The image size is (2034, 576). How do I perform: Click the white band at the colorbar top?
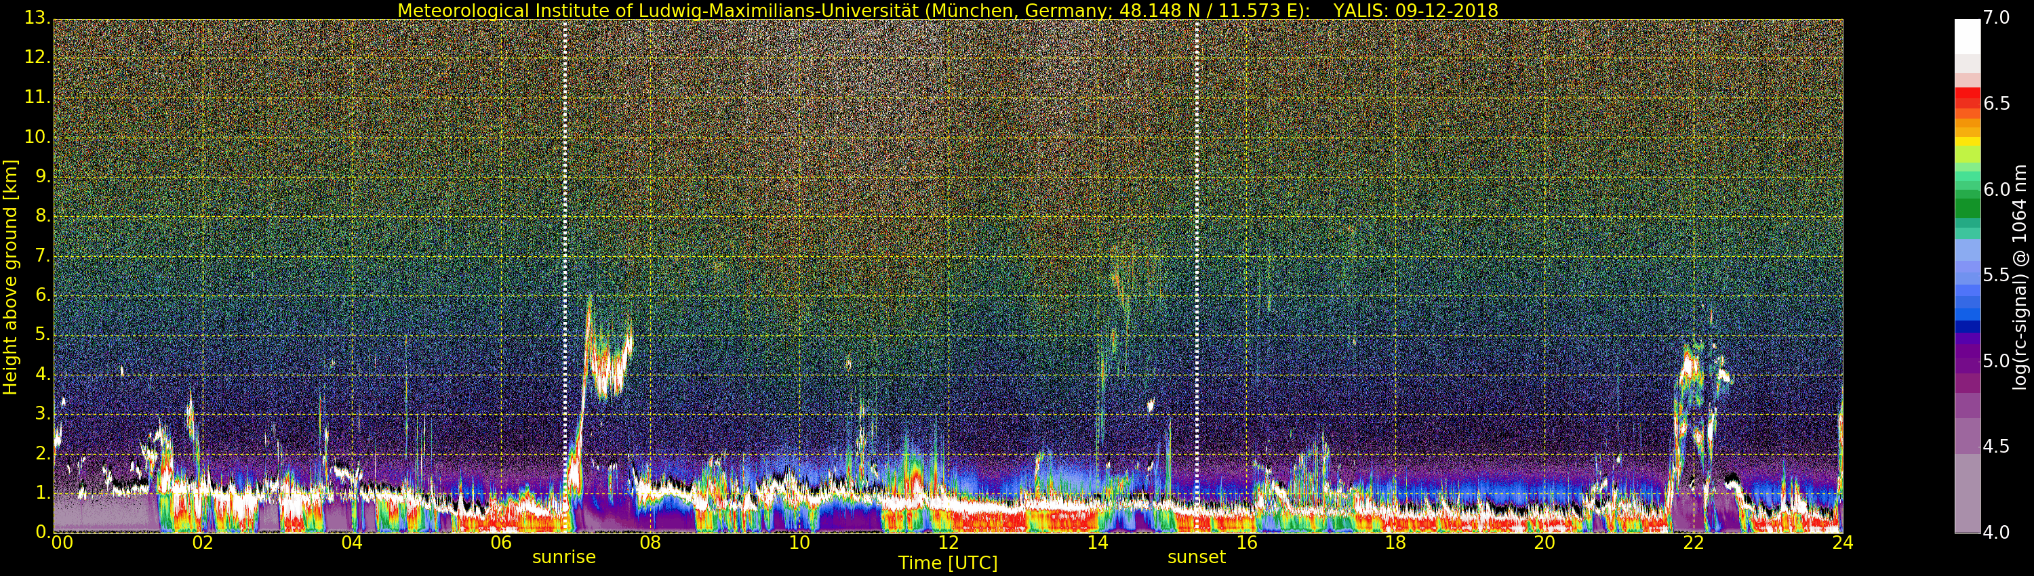point(1968,37)
